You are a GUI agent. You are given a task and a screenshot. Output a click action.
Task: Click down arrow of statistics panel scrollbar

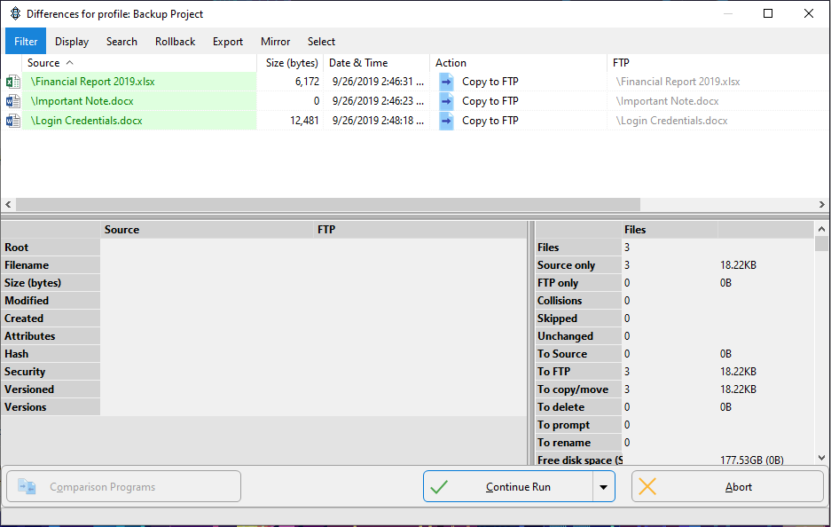[x=821, y=458]
